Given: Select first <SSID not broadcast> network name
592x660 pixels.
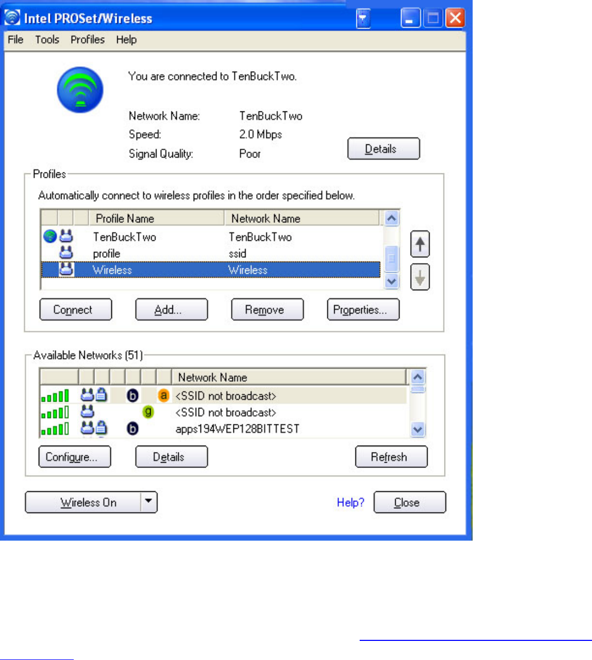Looking at the screenshot, I should (x=226, y=396).
